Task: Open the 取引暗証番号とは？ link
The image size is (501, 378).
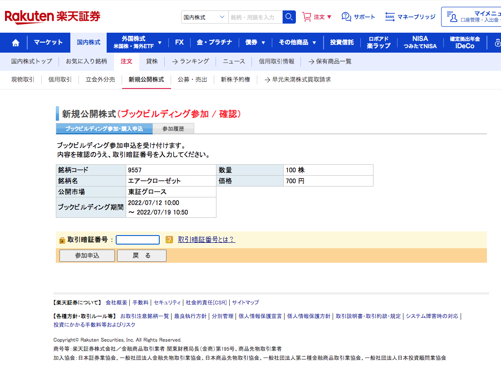Action: click(x=206, y=240)
